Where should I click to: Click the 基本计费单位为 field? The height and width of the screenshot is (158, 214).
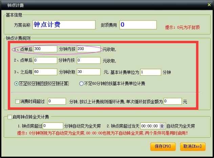click(x=151, y=72)
